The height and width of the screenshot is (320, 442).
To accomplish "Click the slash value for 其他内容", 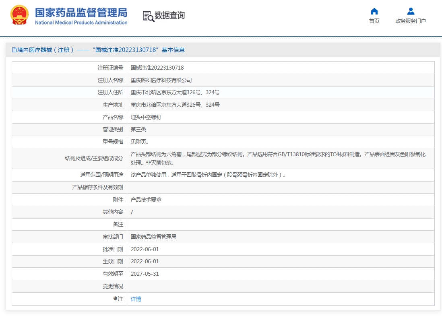I will point(132,212).
